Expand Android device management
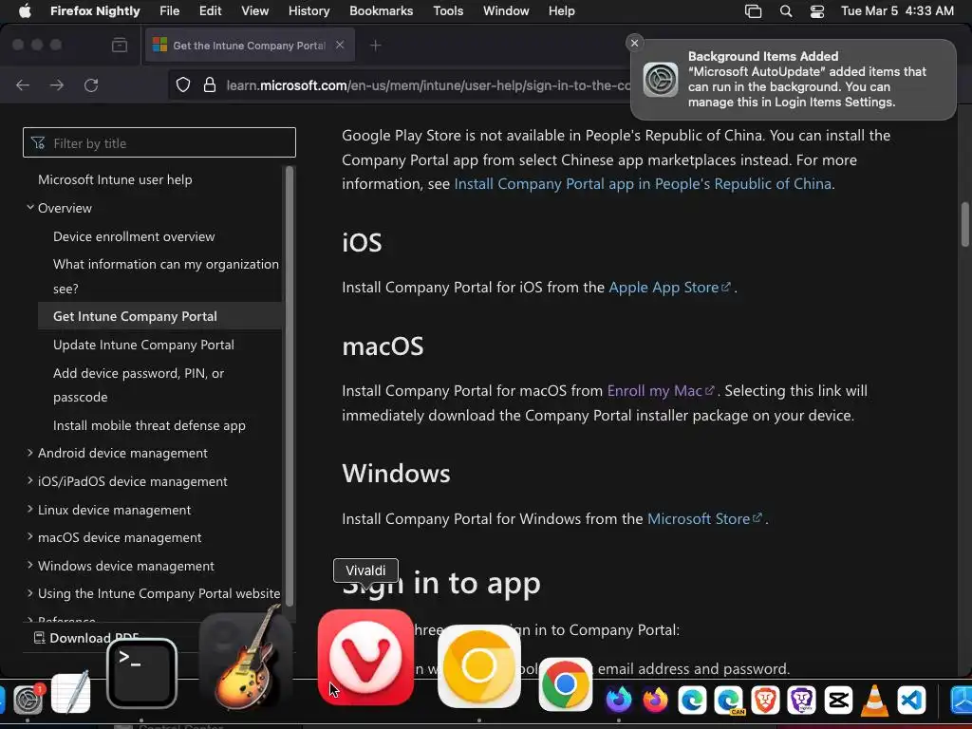 coord(29,453)
